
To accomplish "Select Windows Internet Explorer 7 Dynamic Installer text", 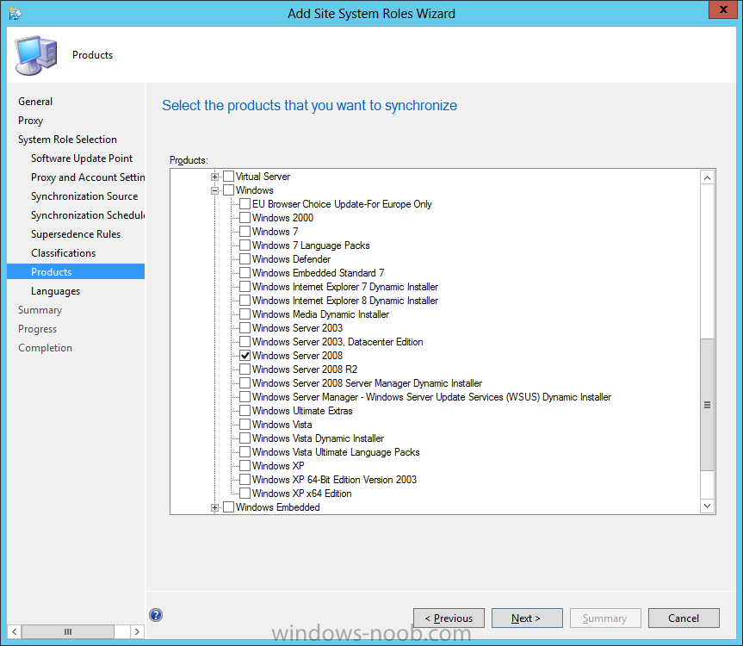I will tap(345, 287).
